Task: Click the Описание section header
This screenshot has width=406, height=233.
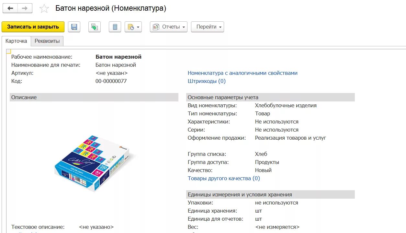Action: click(94, 97)
